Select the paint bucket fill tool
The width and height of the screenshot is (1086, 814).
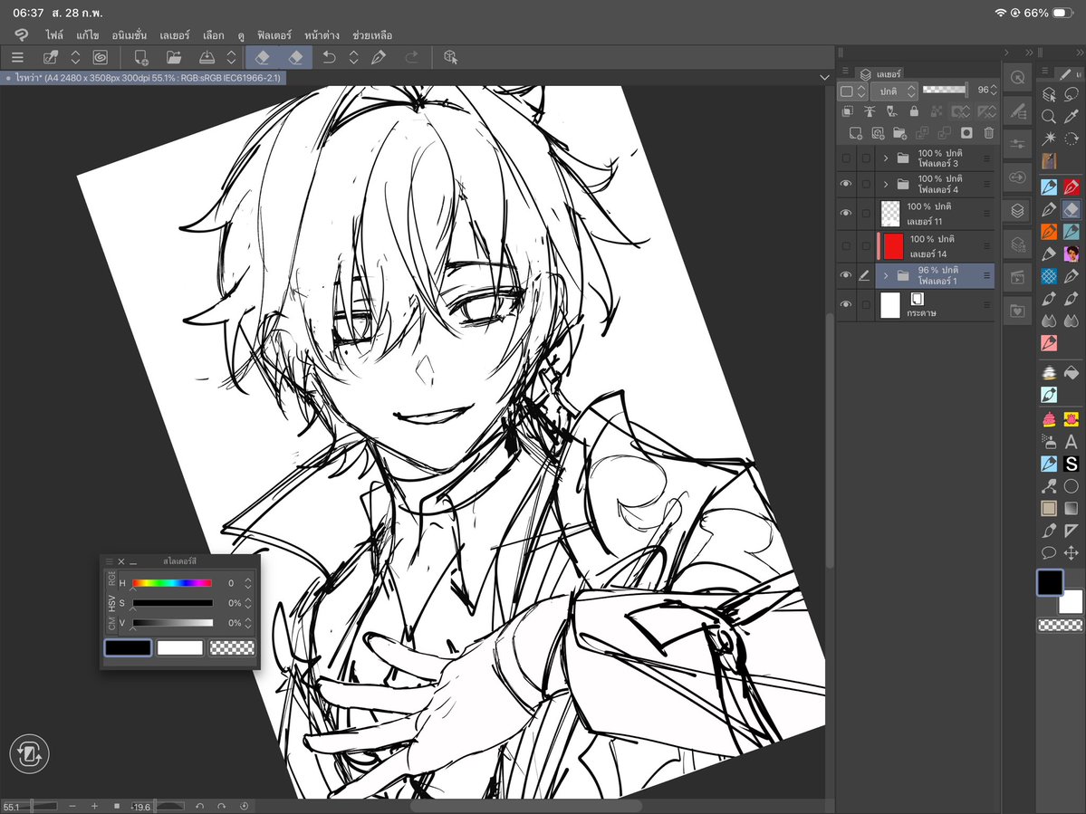coord(1072,374)
